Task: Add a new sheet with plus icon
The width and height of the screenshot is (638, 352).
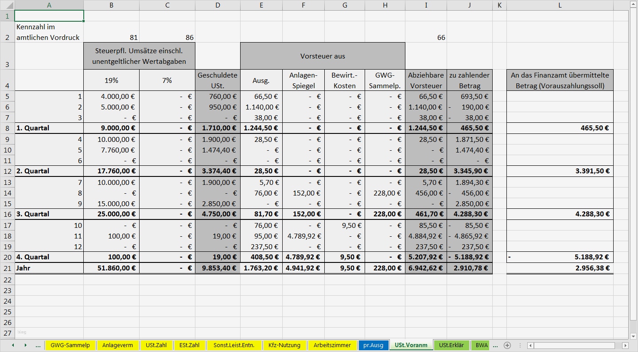Action: point(507,345)
